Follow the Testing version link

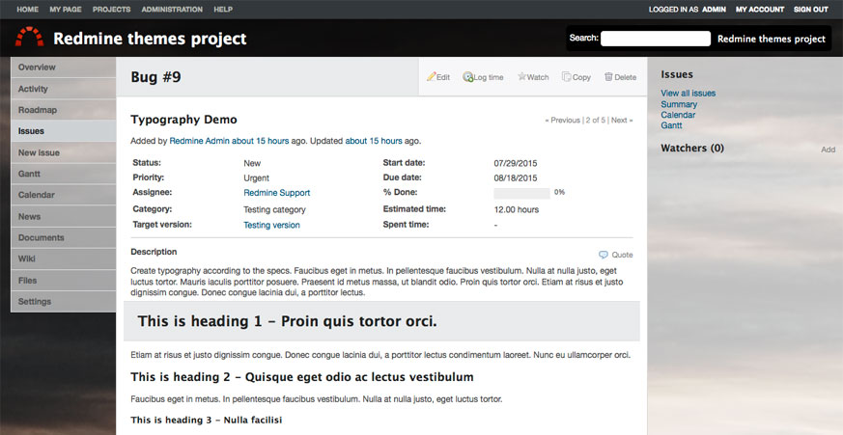click(271, 225)
